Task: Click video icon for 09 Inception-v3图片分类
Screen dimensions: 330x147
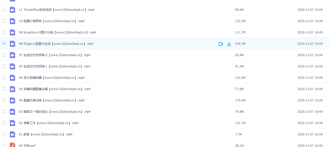Action: click(x=12, y=32)
